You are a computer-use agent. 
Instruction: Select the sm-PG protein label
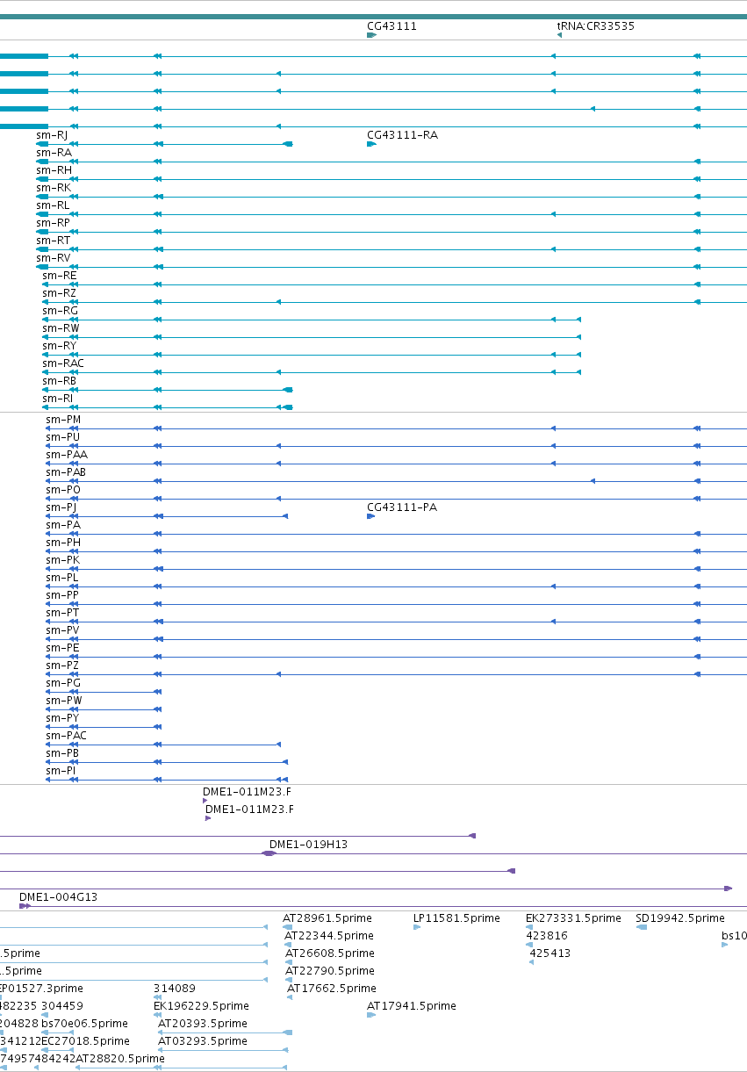click(63, 683)
